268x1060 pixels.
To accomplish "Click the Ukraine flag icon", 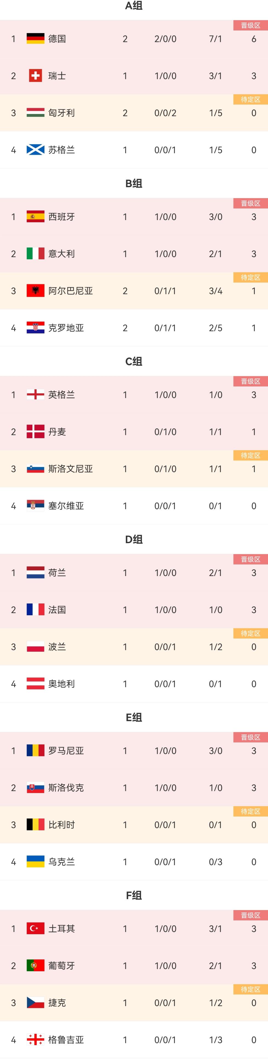I will 35,862.
